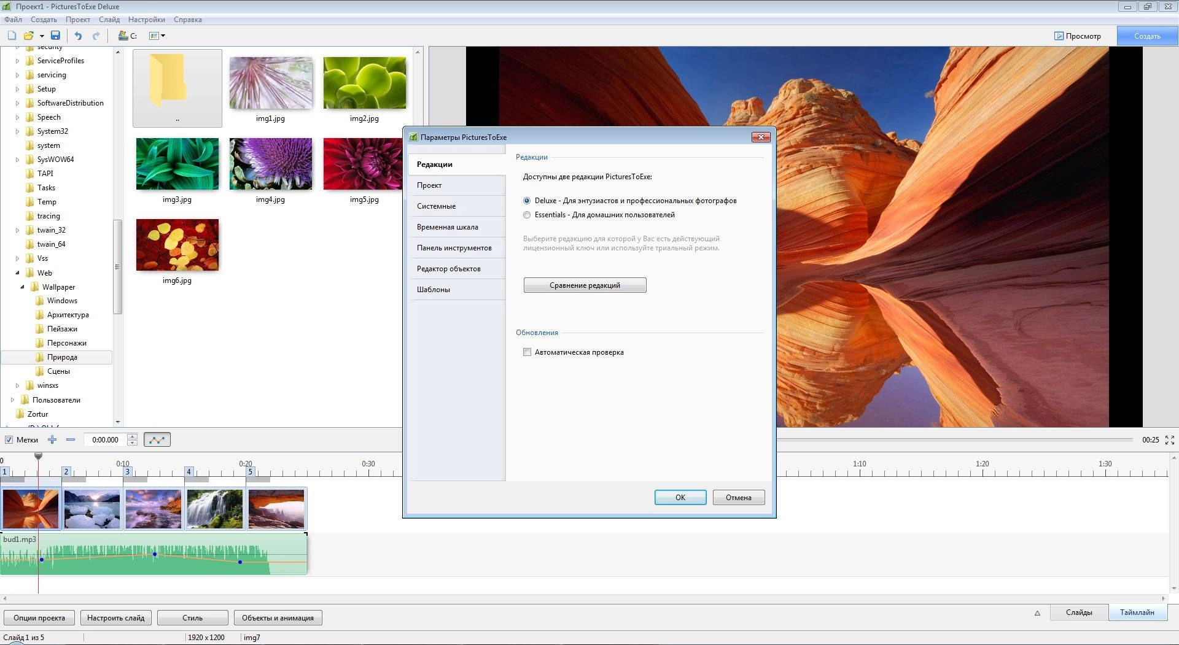Click the Open project folder icon

28,36
